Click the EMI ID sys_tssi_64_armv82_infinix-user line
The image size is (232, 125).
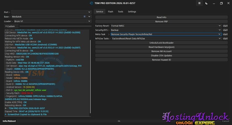point(25,90)
